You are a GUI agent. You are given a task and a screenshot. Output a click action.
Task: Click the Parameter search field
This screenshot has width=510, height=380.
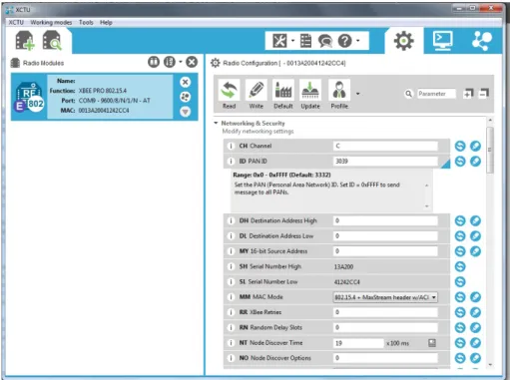click(x=436, y=94)
